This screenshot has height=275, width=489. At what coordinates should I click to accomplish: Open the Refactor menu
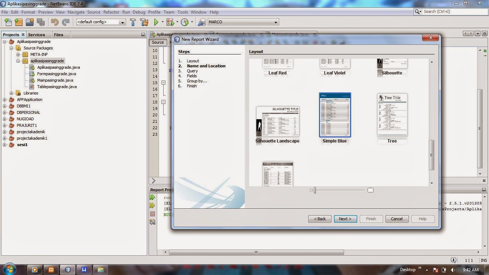coord(111,12)
